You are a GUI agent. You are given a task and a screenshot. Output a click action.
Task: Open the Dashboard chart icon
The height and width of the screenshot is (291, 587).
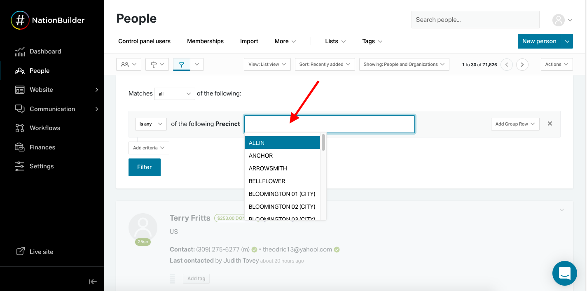pyautogui.click(x=20, y=51)
